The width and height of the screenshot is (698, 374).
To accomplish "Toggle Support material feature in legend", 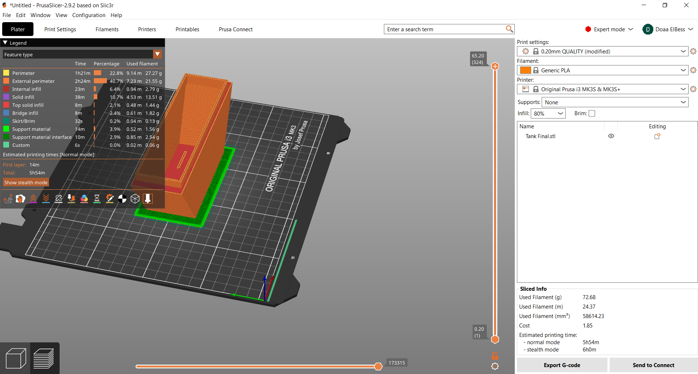I will pyautogui.click(x=82, y=129).
